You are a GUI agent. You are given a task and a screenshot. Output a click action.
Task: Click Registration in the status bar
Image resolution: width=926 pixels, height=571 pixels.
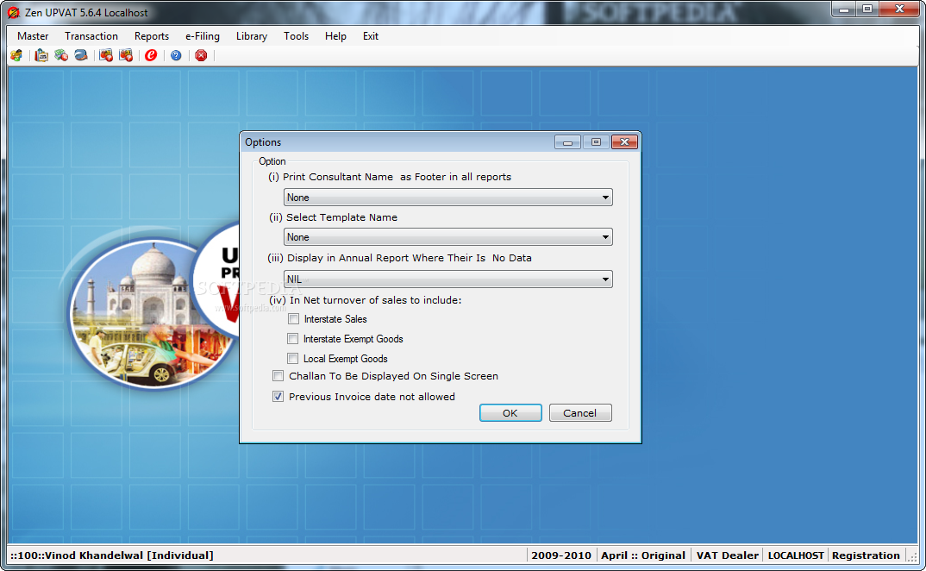click(866, 555)
